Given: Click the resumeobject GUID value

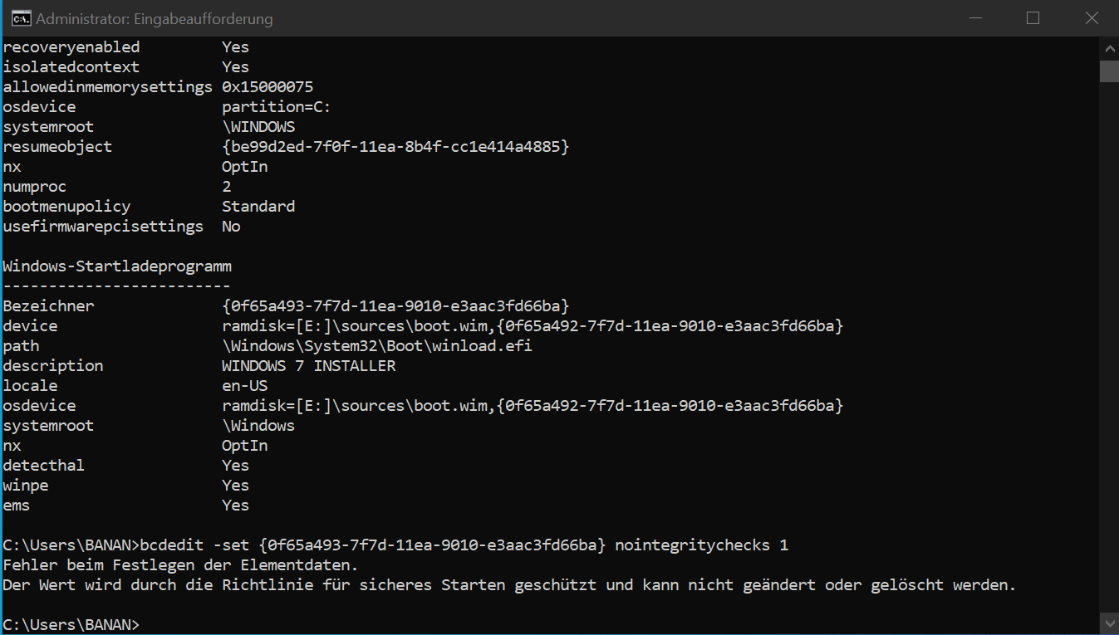Looking at the screenshot, I should [395, 147].
